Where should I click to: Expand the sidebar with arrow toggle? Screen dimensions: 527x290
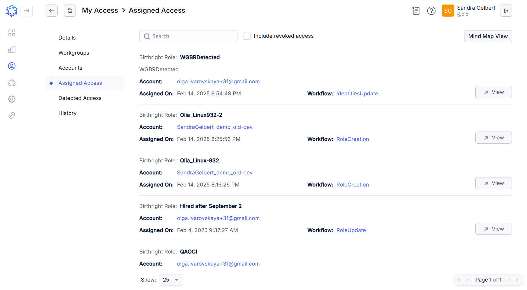pyautogui.click(x=27, y=11)
